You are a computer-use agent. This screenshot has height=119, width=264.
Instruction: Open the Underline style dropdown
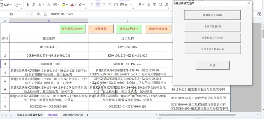(43, 5)
